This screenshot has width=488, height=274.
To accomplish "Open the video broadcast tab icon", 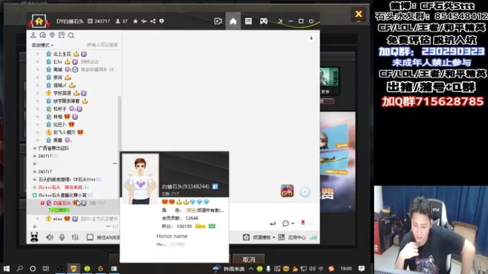I will [218, 21].
